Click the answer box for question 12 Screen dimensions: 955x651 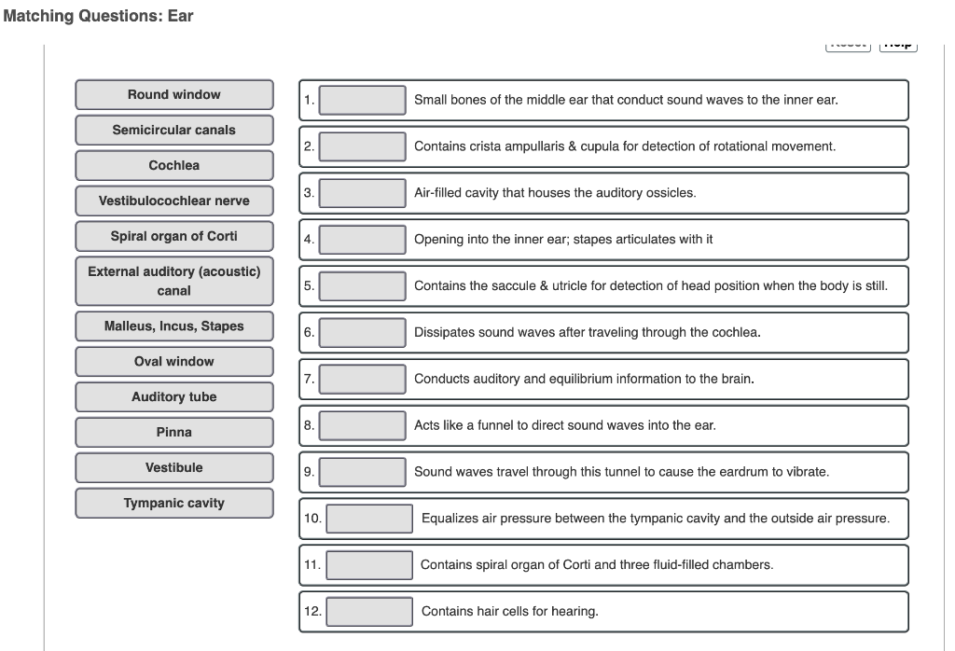368,611
